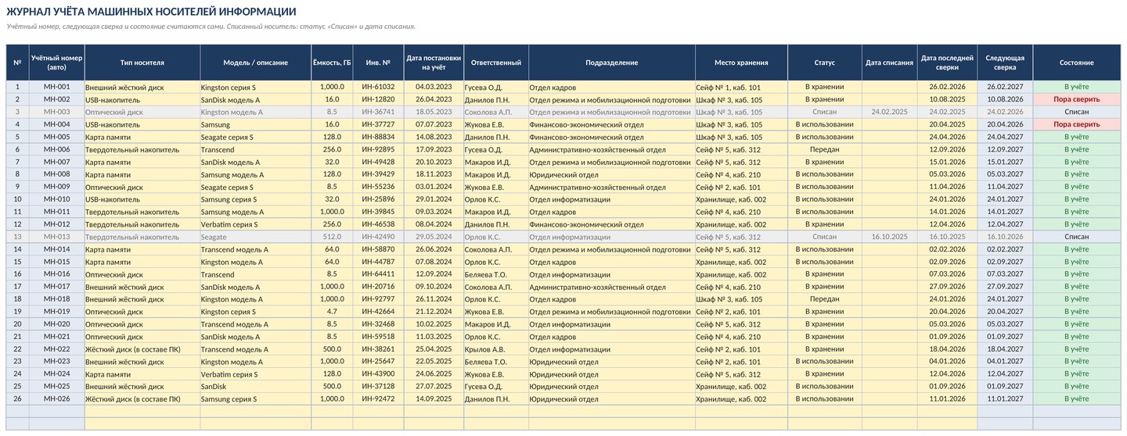
Task: Select the account number cell "МН-001"
Action: (56, 87)
